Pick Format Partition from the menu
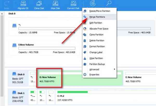Screen dimensions: 156x106 coord(97,46)
